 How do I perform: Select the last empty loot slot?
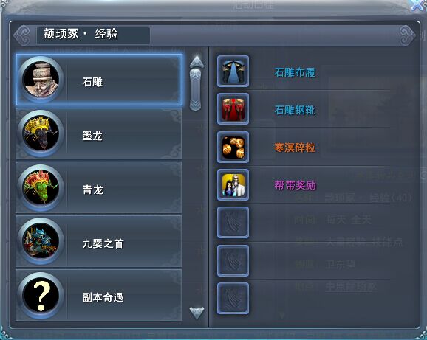(233, 299)
